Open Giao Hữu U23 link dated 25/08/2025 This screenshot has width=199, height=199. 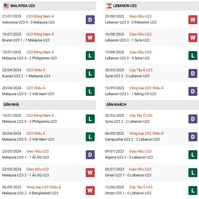click(x=140, y=16)
